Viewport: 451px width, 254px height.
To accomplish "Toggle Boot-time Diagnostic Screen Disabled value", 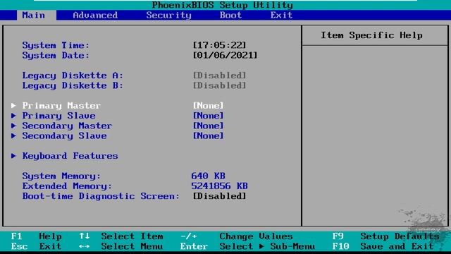I will tap(219, 196).
